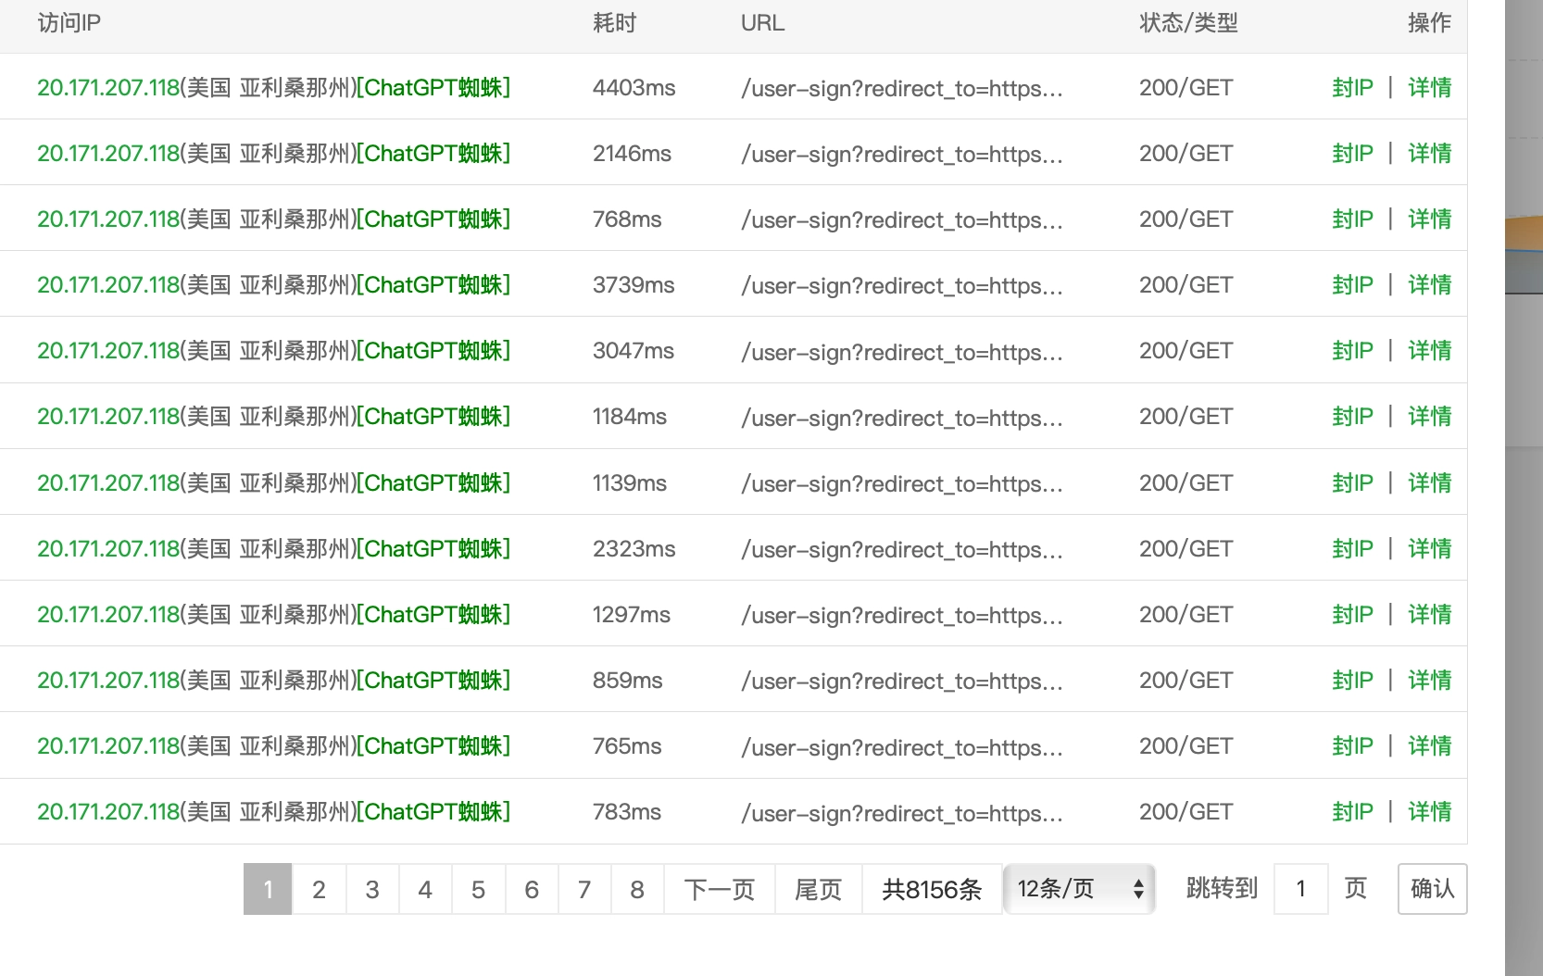Click IP 20.171.207.118 in 765ms row
The image size is (1543, 976).
pos(108,745)
